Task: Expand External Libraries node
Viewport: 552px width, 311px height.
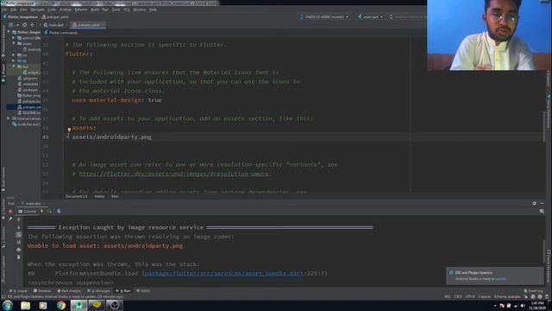Action: 9,118
